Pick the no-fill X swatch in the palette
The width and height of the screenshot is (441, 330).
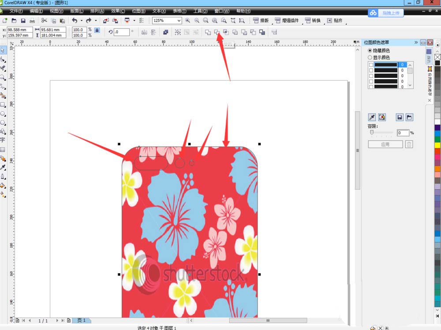pyautogui.click(x=437, y=57)
